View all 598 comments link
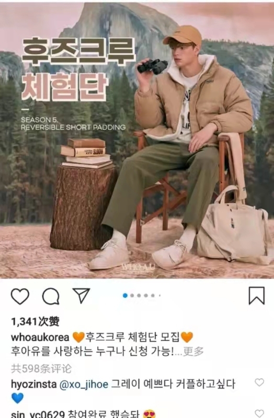 (41, 369)
